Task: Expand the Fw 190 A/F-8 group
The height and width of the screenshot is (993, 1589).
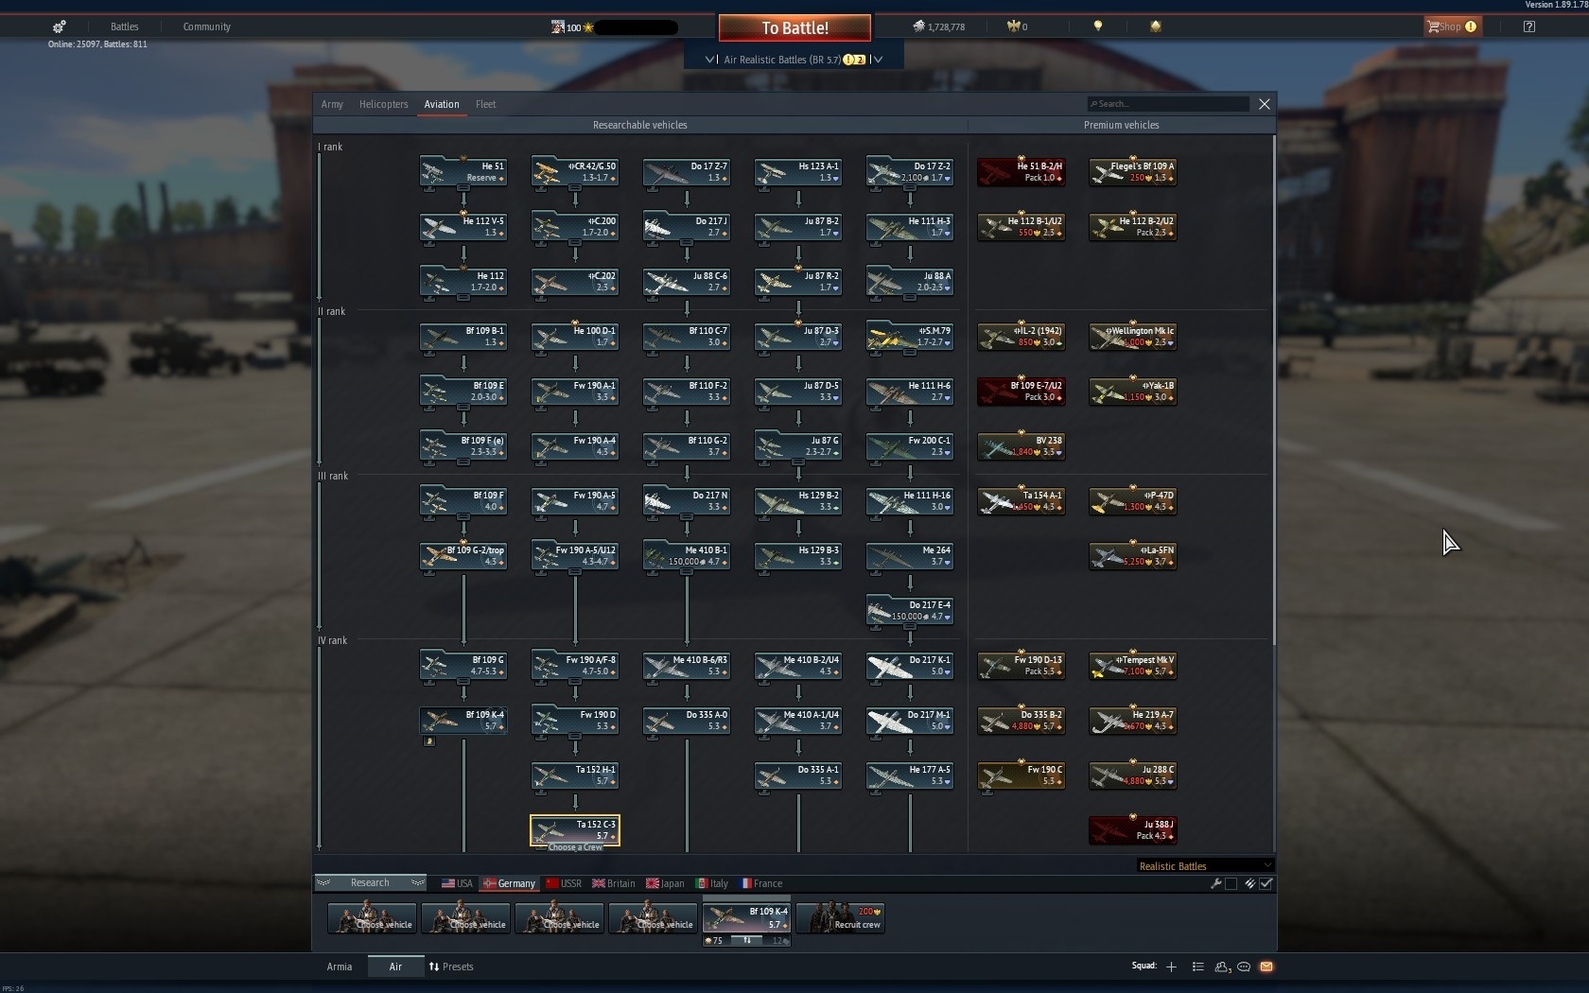Action: [575, 681]
